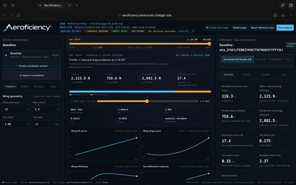
Task: Open the browser three-dot menu
Action: [291, 15]
